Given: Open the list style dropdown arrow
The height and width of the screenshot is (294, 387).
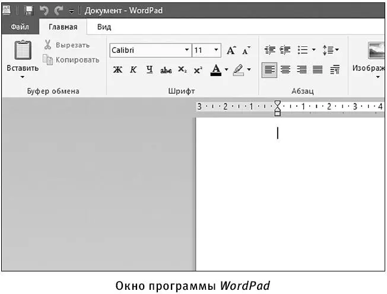Looking at the screenshot, I should coord(314,50).
